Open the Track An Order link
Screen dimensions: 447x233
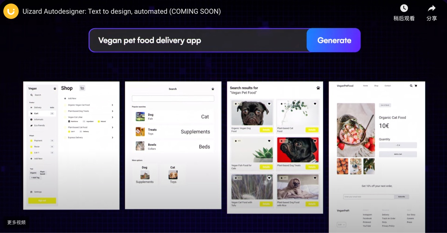coord(389,218)
